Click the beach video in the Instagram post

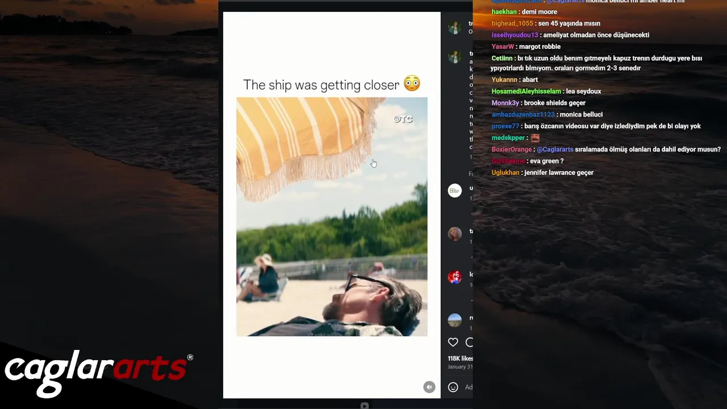click(332, 216)
